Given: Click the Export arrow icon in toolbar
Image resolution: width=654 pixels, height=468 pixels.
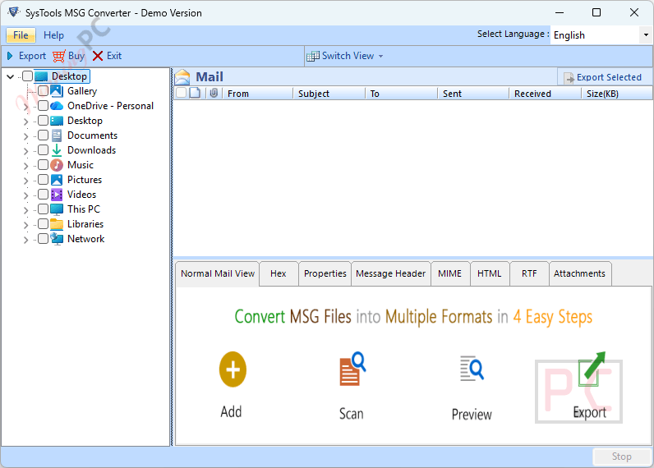Looking at the screenshot, I should click(11, 56).
